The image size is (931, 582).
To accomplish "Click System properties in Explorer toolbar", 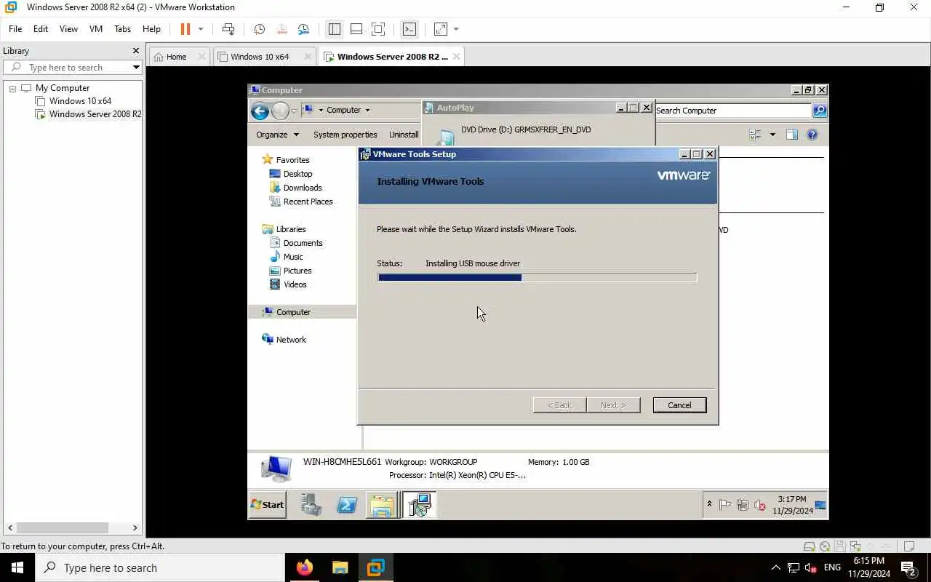I will point(345,135).
